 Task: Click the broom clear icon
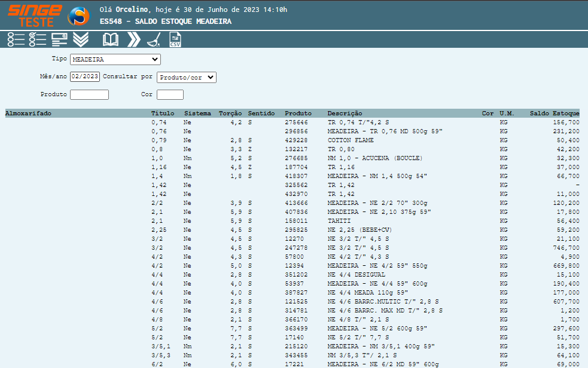tap(154, 40)
